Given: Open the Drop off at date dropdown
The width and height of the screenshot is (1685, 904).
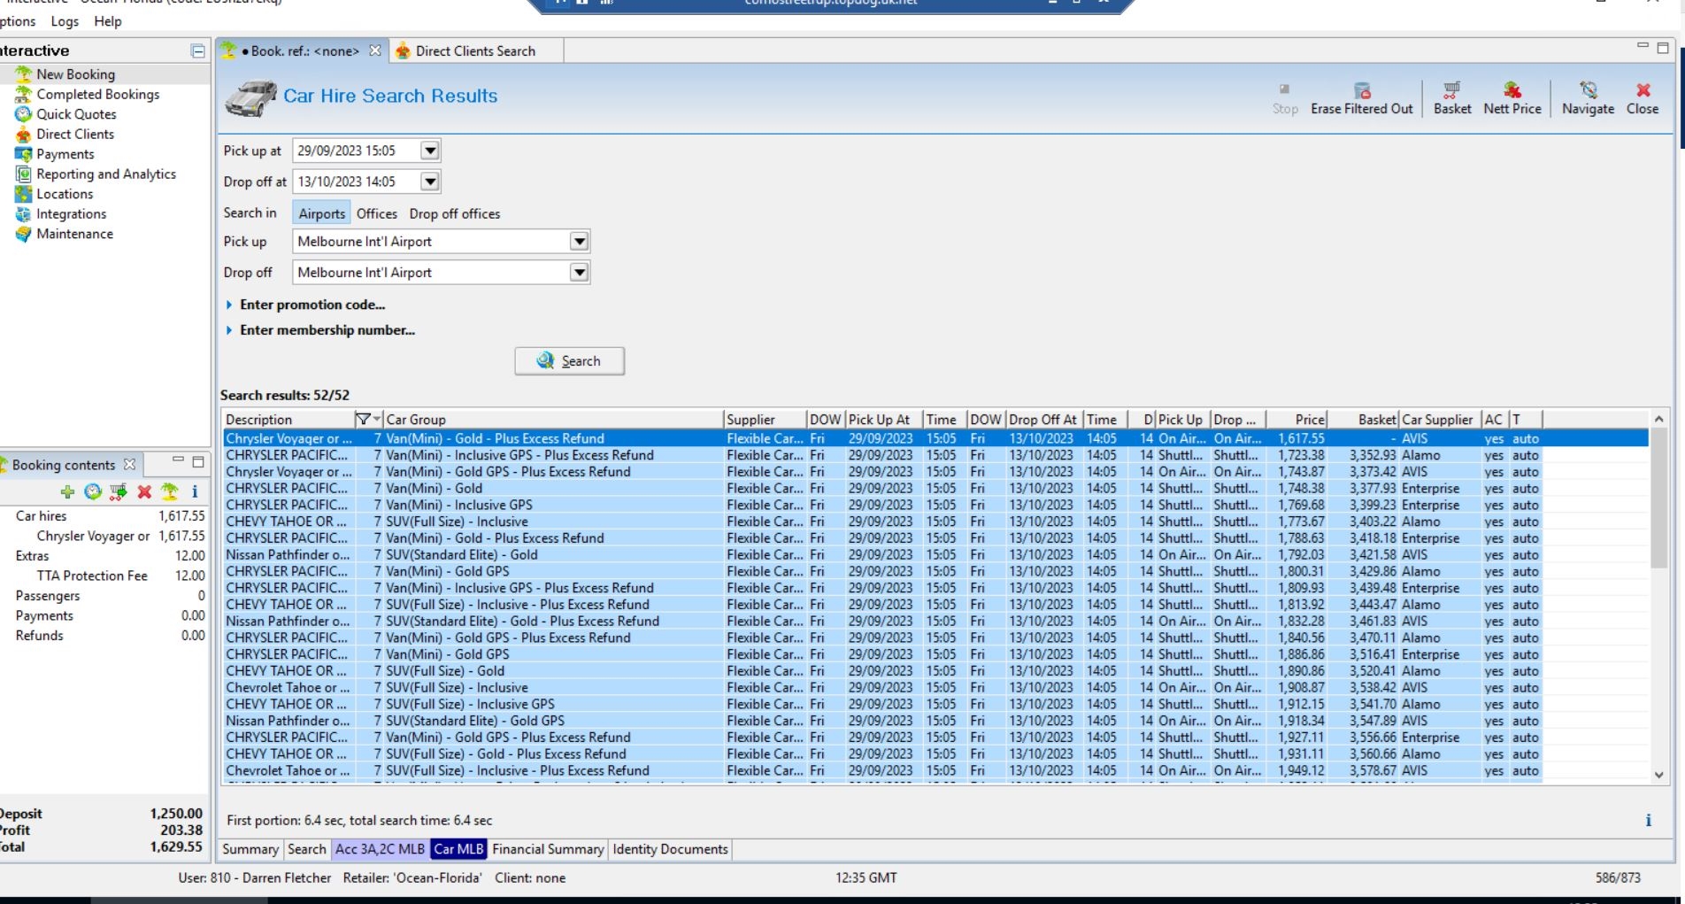Looking at the screenshot, I should click(x=430, y=182).
